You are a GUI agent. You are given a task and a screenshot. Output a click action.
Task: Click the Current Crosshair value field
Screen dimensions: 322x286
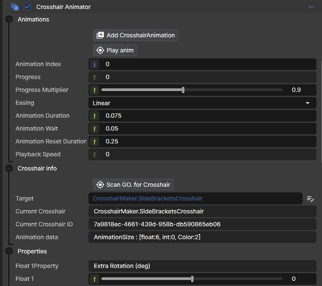(202, 211)
